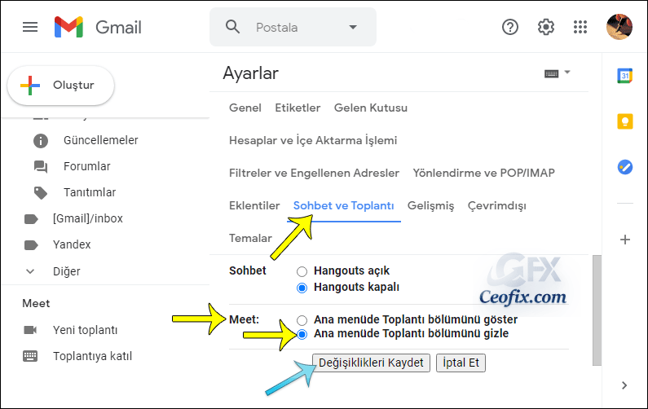
Task: Open the account profile picture
Action: [619, 27]
